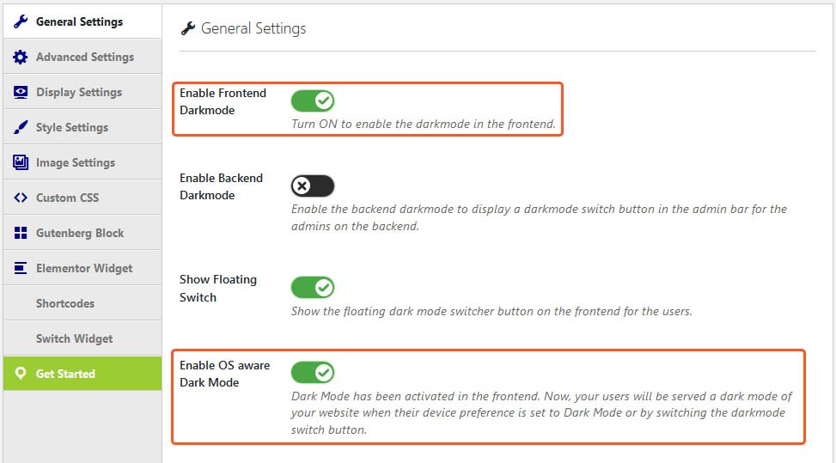Open the Switch Widget menu item
The image size is (836, 463).
click(74, 338)
